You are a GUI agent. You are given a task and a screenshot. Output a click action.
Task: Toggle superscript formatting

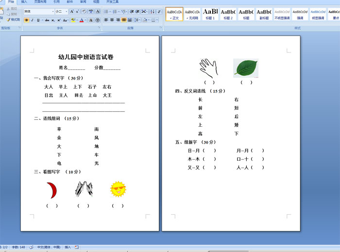pyautogui.click(x=59, y=20)
